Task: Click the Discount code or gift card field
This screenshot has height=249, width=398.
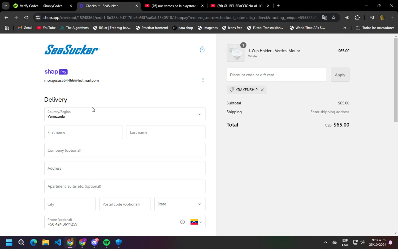Action: 277,75
